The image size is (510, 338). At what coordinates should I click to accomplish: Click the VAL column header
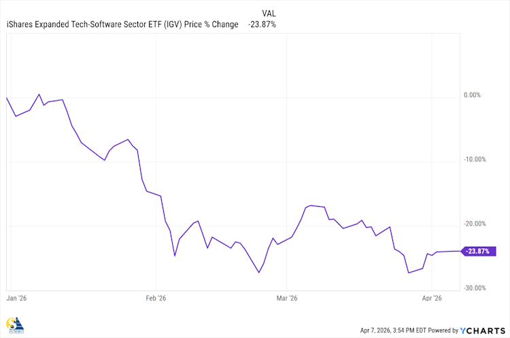pos(269,13)
